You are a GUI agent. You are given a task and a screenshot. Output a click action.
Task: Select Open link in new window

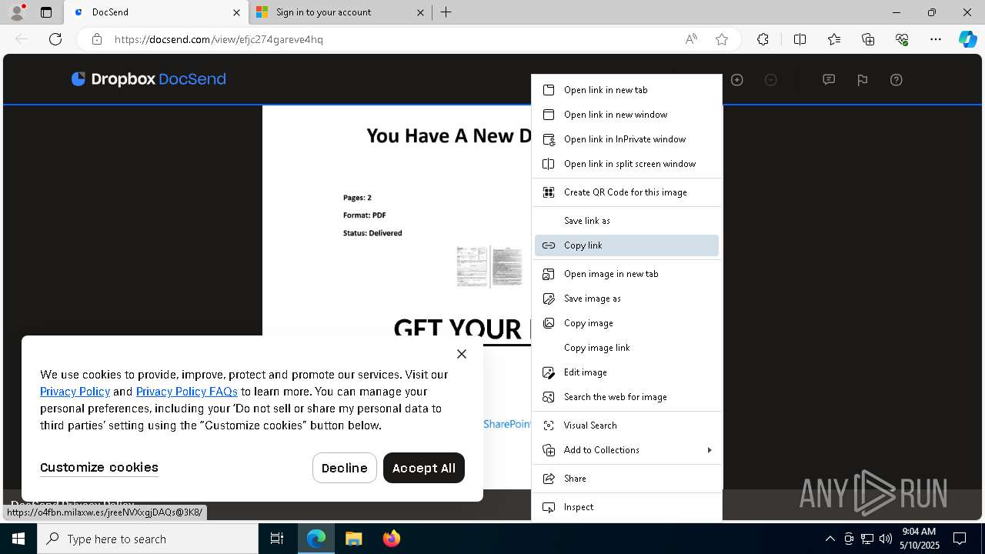point(626,115)
